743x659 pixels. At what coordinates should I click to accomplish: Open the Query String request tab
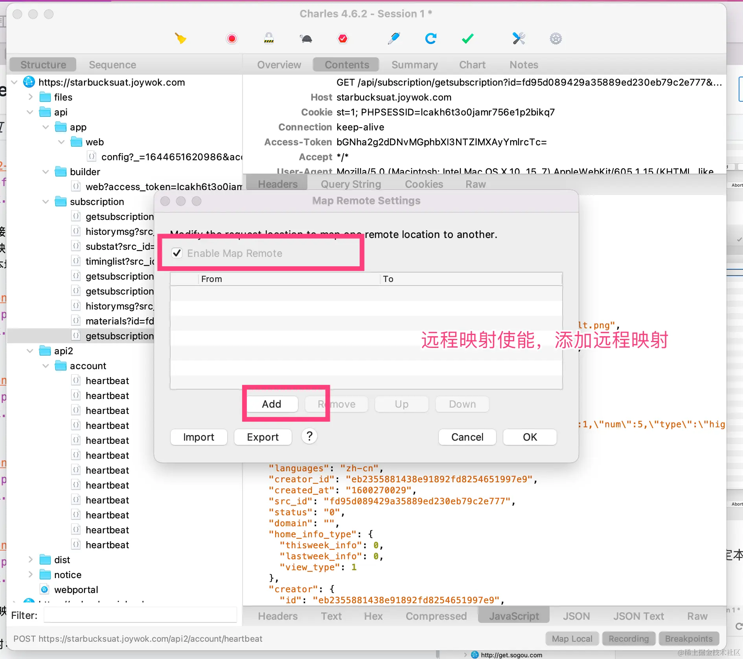351,184
